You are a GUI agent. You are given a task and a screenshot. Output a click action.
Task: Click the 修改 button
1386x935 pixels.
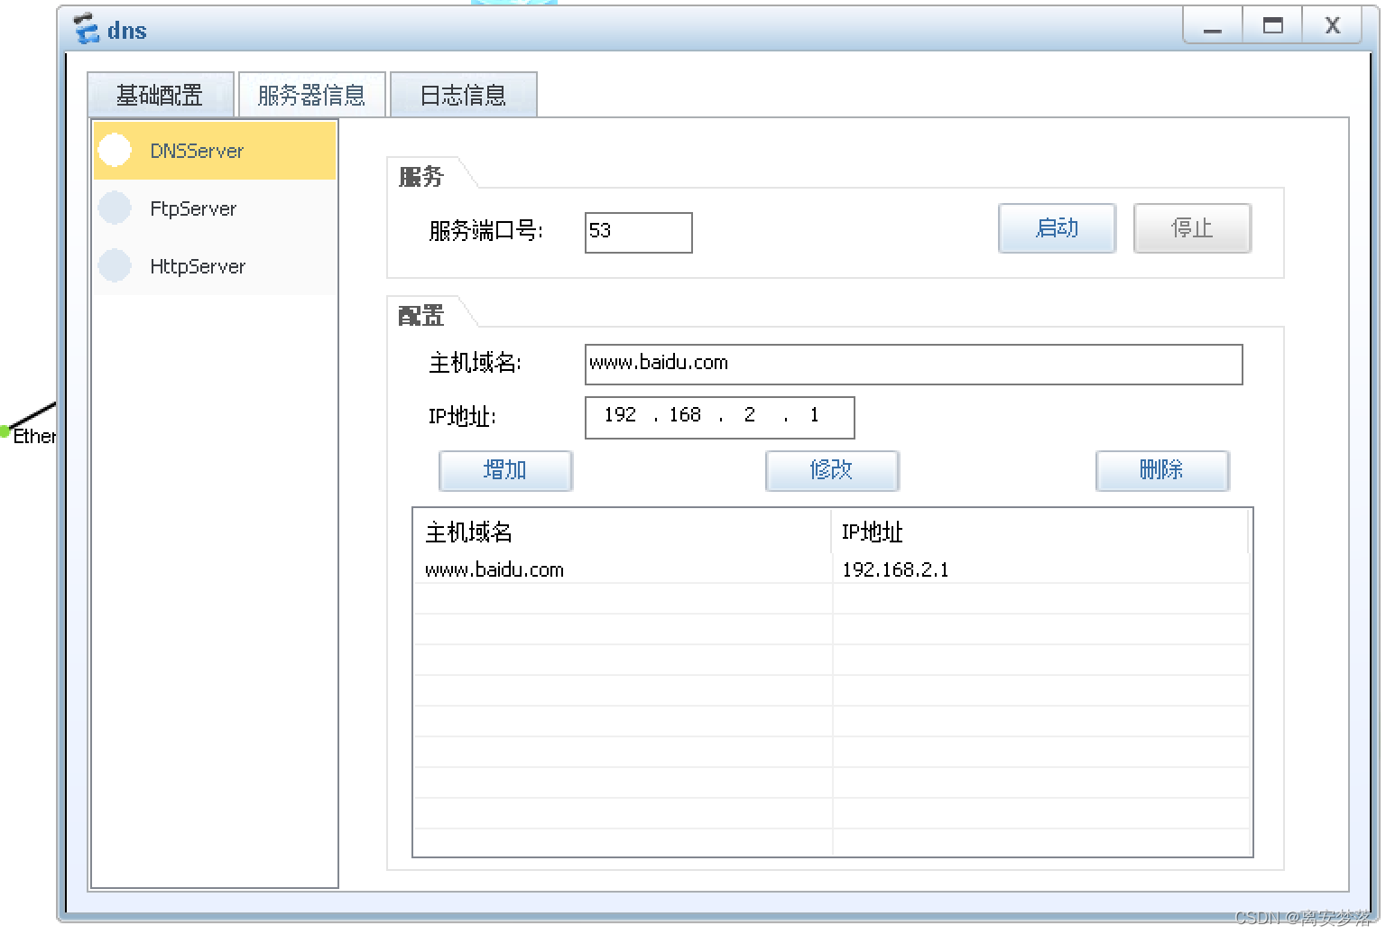click(832, 470)
